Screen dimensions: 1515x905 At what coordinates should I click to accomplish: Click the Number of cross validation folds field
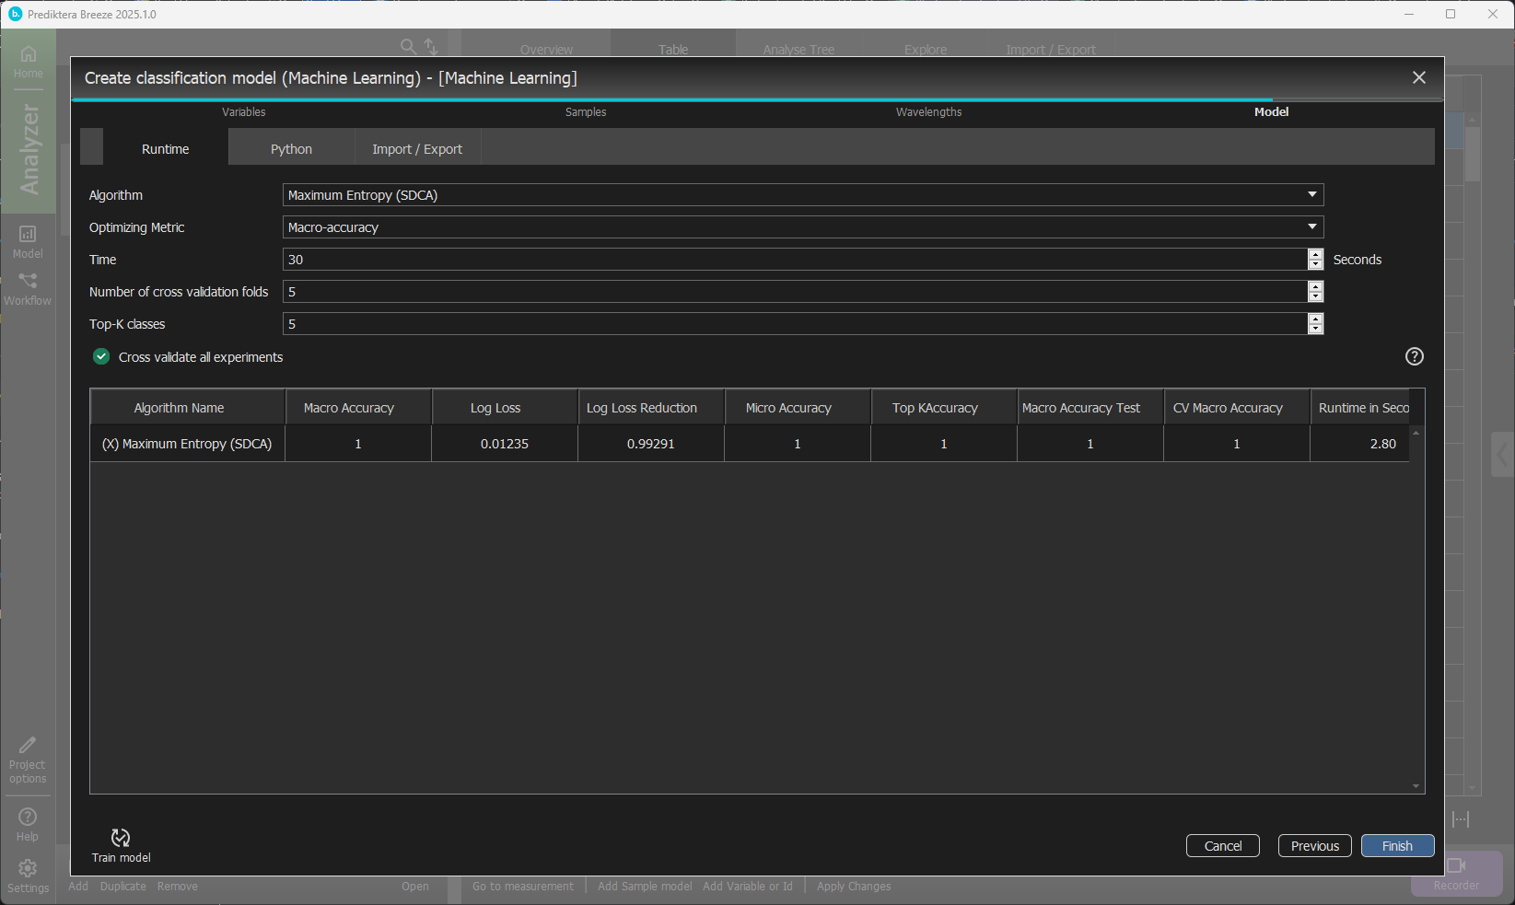[792, 292]
